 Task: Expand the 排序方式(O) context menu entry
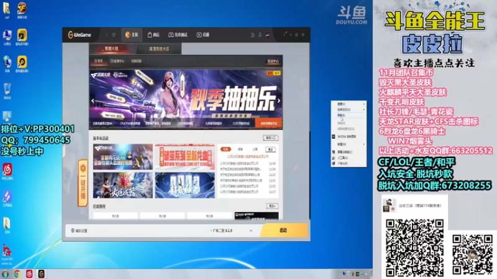tap(349, 110)
